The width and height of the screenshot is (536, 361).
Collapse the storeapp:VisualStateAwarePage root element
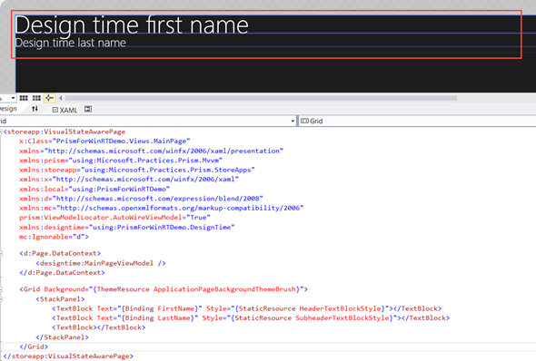[1, 132]
